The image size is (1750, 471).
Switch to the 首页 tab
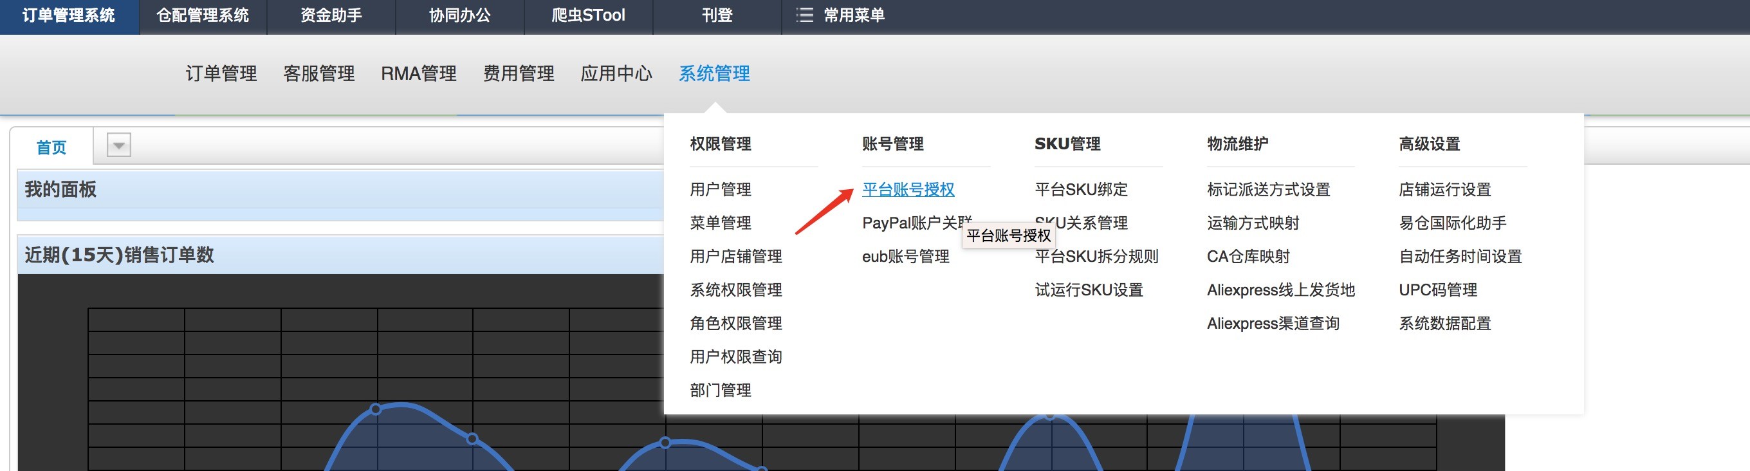click(x=51, y=147)
